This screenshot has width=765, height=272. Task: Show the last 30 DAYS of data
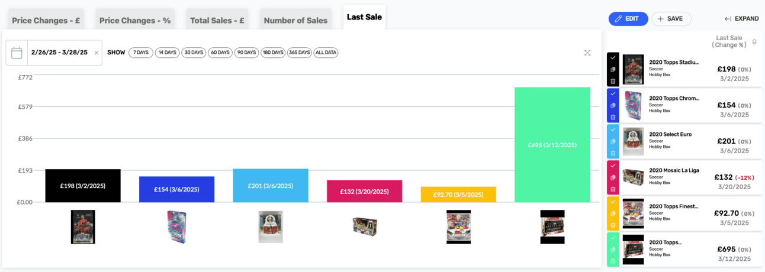click(193, 53)
